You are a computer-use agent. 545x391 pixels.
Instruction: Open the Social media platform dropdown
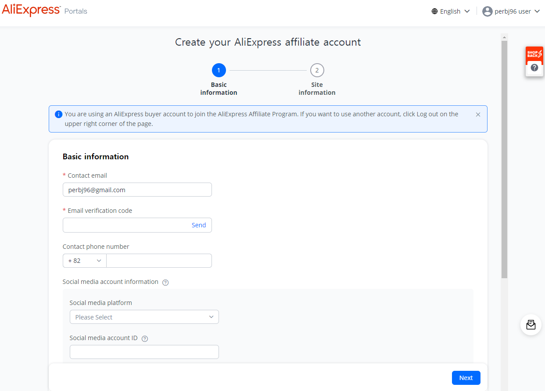point(144,317)
